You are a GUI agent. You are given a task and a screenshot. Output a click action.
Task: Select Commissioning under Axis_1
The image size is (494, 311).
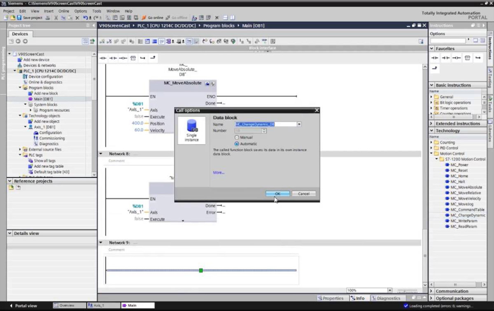coord(51,138)
